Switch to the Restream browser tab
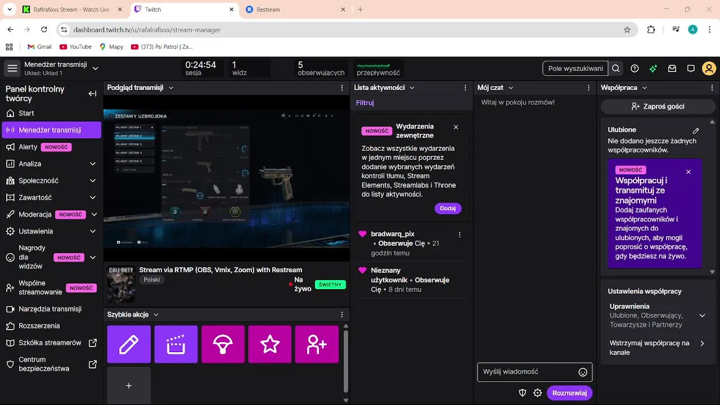720x405 pixels. (295, 10)
